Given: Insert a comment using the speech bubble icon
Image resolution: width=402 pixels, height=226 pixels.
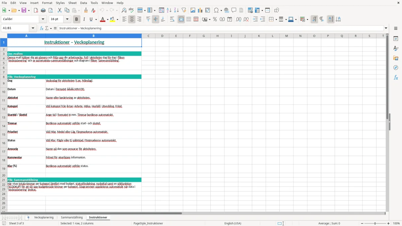Looking at the screenshot, I should coord(234,10).
